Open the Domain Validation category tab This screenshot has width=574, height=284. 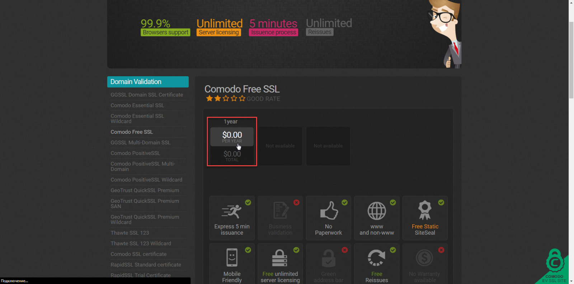coord(148,82)
